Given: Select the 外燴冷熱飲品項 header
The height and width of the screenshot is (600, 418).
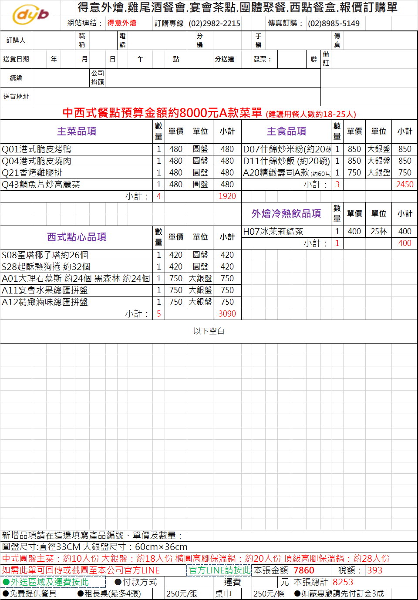Looking at the screenshot, I should pos(287,213).
